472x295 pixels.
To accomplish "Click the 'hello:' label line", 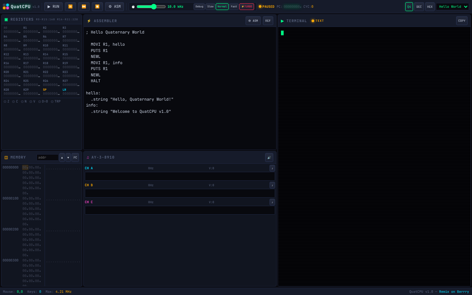I will point(93,93).
